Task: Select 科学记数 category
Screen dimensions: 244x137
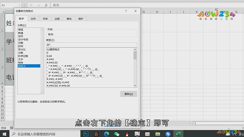Action: click(29, 56)
